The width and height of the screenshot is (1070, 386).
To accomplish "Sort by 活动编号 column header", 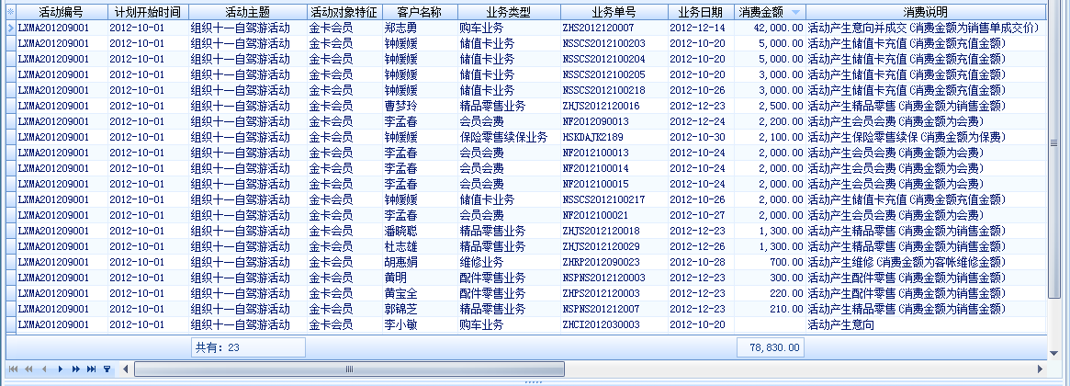I will (x=62, y=12).
